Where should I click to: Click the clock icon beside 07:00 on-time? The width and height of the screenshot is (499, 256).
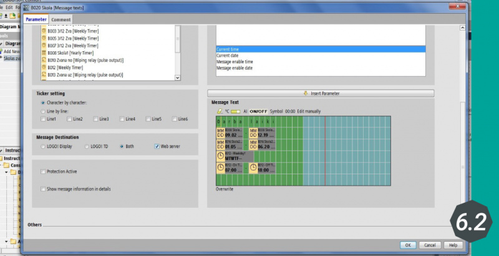tap(220, 168)
